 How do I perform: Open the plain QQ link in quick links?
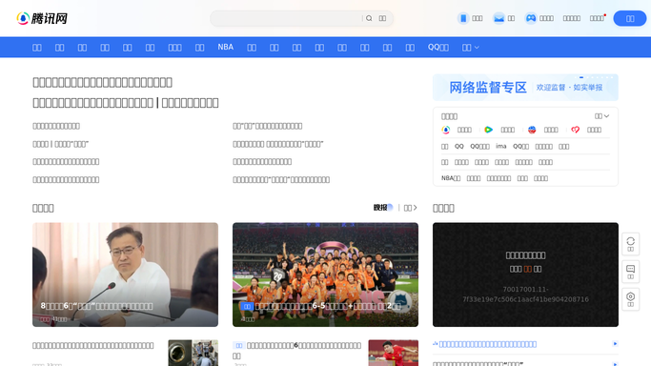coord(459,146)
